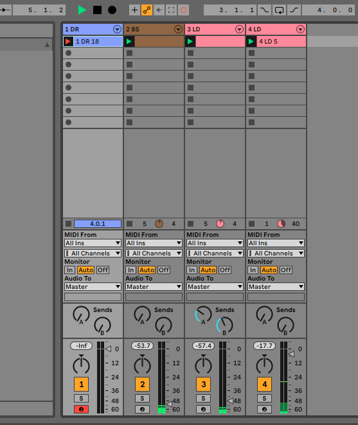Launch the 1 DR 18 clip

[x=68, y=42]
